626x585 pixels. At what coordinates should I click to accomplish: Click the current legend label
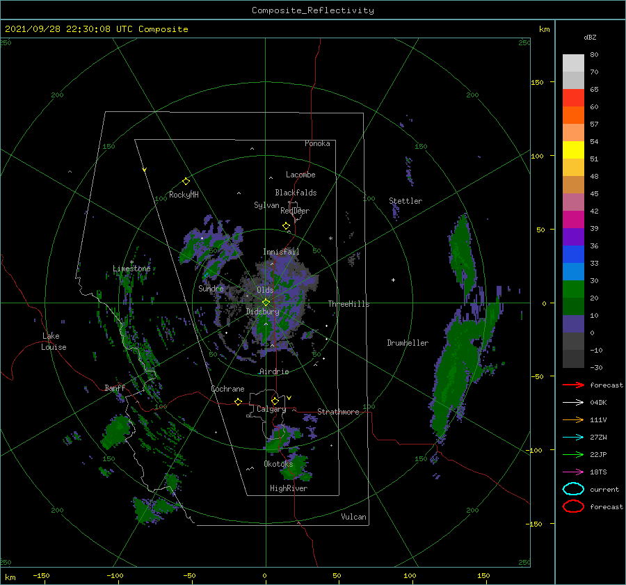(x=604, y=489)
